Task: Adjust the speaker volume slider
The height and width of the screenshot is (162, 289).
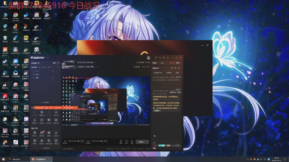Action: click(x=96, y=141)
